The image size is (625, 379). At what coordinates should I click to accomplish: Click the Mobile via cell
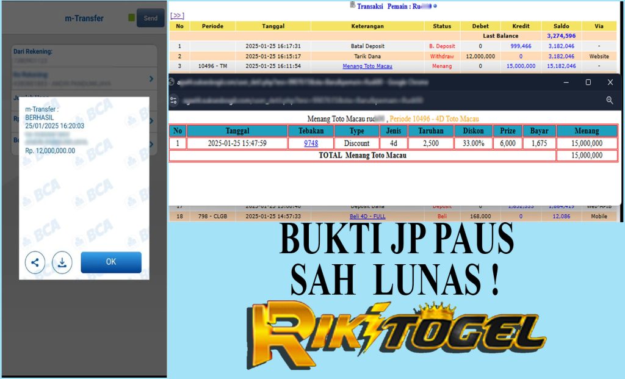599,217
